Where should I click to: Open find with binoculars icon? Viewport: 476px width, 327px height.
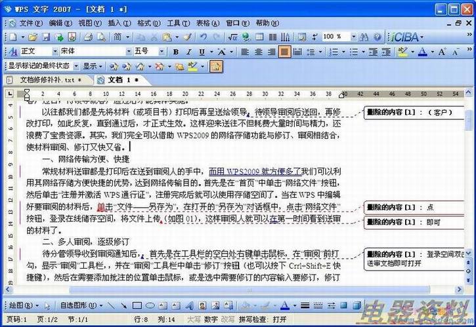click(x=364, y=37)
